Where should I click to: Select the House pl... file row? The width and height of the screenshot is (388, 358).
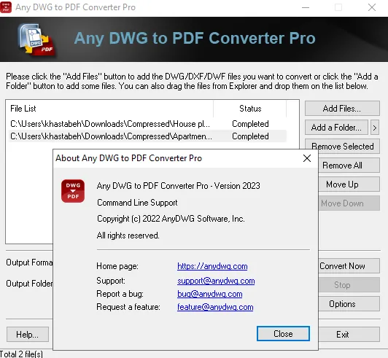tap(147, 124)
